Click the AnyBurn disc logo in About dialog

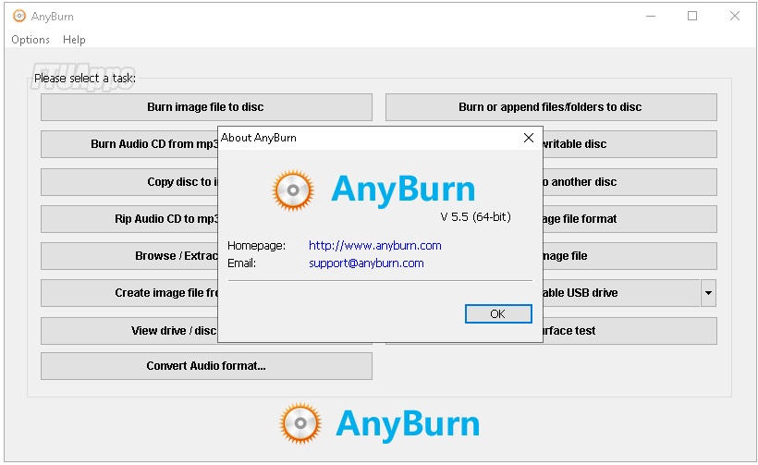(293, 190)
